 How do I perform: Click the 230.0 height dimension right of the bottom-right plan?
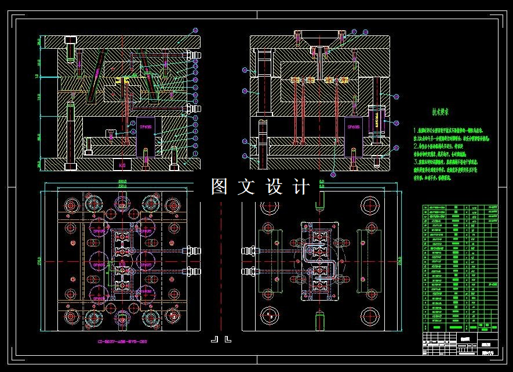click(x=399, y=262)
